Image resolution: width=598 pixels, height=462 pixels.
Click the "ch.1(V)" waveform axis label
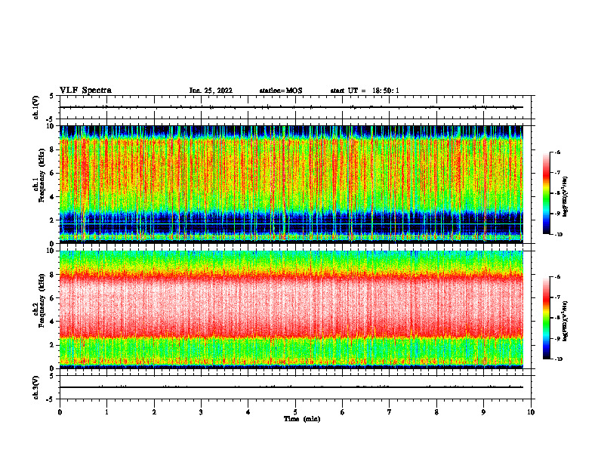point(36,107)
